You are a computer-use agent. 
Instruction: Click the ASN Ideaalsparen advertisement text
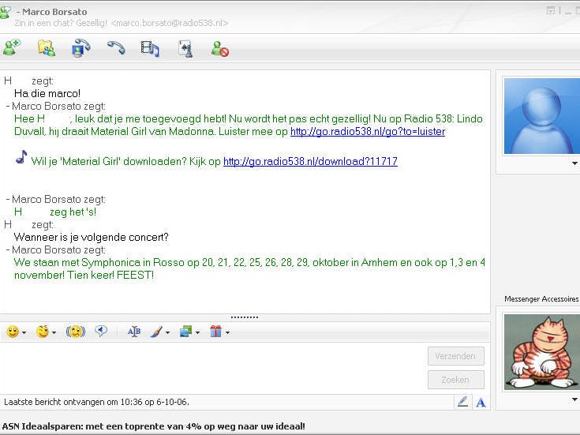click(x=154, y=426)
